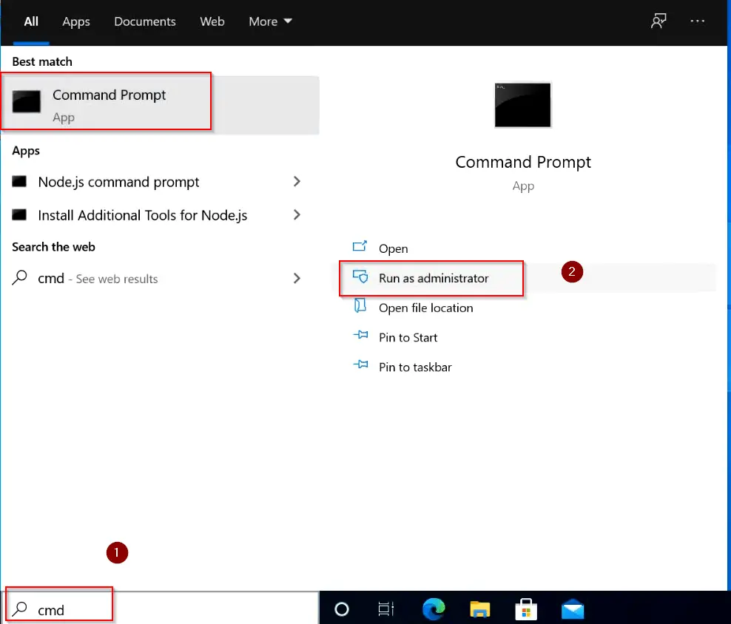Click the Search the web heading
The width and height of the screenshot is (731, 624).
(x=53, y=247)
